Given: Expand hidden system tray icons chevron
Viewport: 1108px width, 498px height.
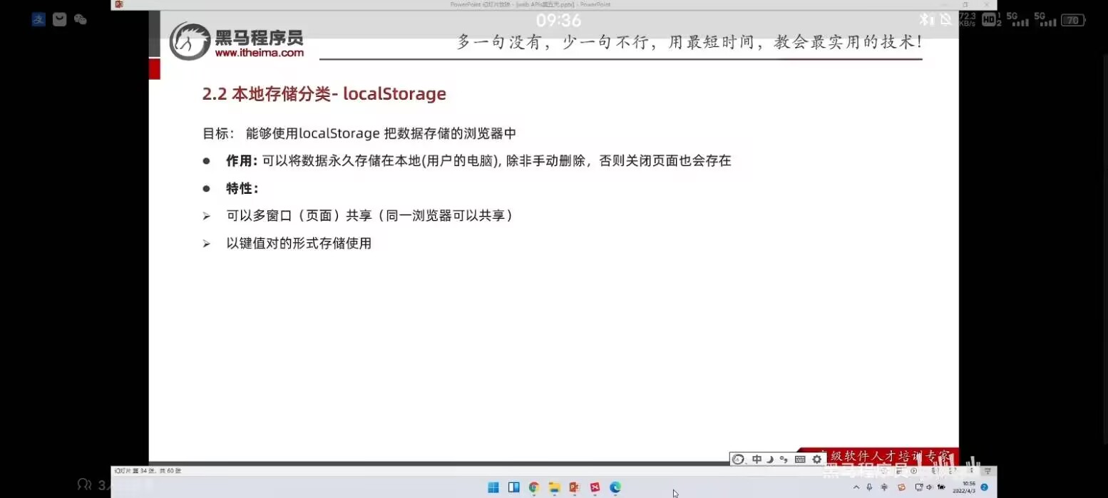Looking at the screenshot, I should (857, 487).
